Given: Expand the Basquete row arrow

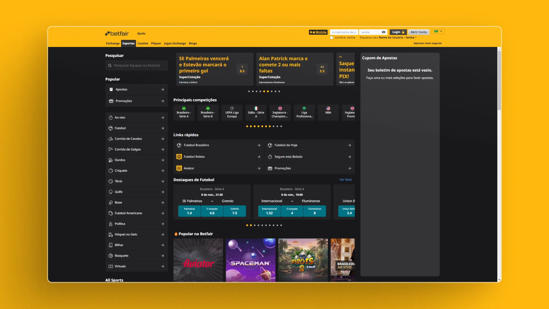Looking at the screenshot, I should pyautogui.click(x=162, y=256).
